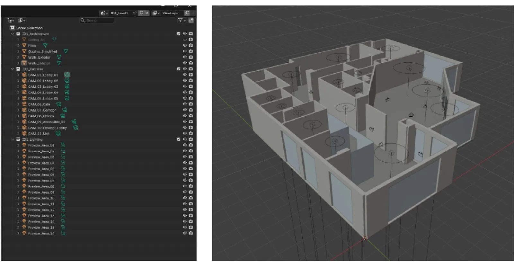Click the CAM_03_Lobby_03 camera object icon
Image resolution: width=514 pixels, height=269 pixels.
[x=24, y=86]
